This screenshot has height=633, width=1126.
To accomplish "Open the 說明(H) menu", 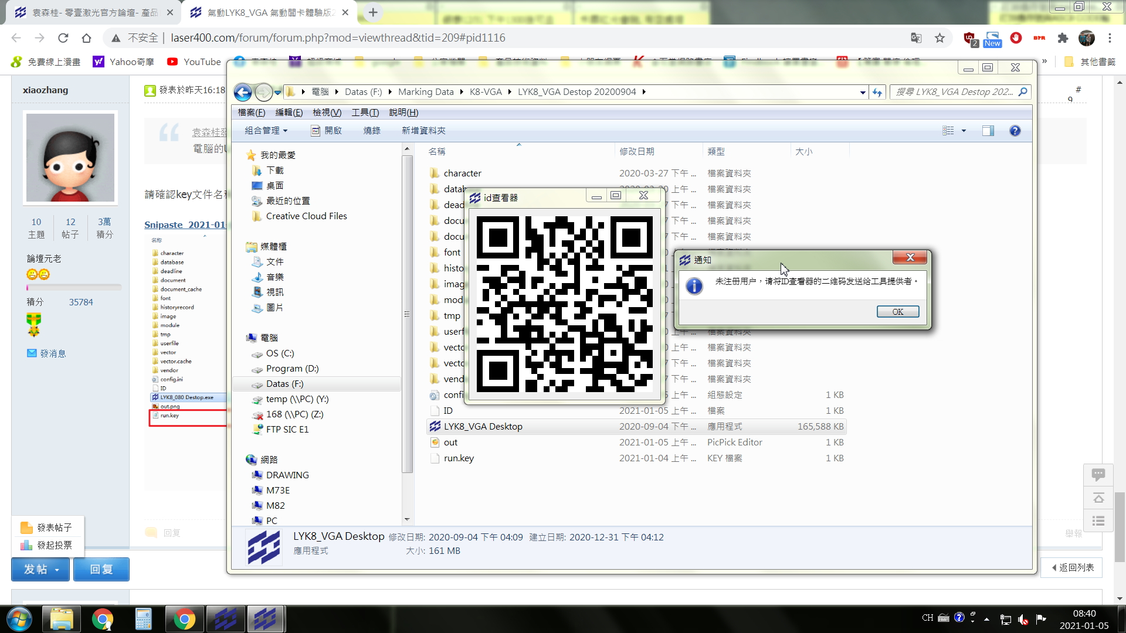I will [x=403, y=113].
